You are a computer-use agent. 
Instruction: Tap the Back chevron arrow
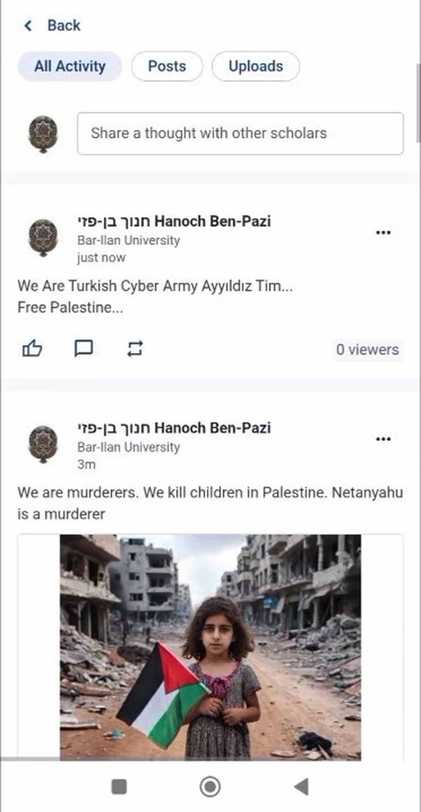click(x=27, y=26)
